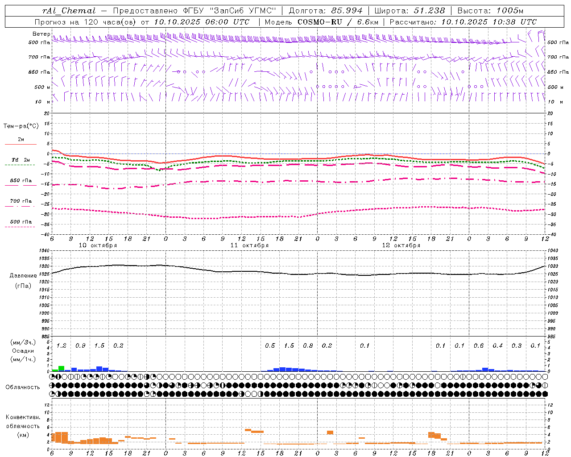Click the solid red 2м legend line
This screenshot has width=571, height=457.
[21, 145]
